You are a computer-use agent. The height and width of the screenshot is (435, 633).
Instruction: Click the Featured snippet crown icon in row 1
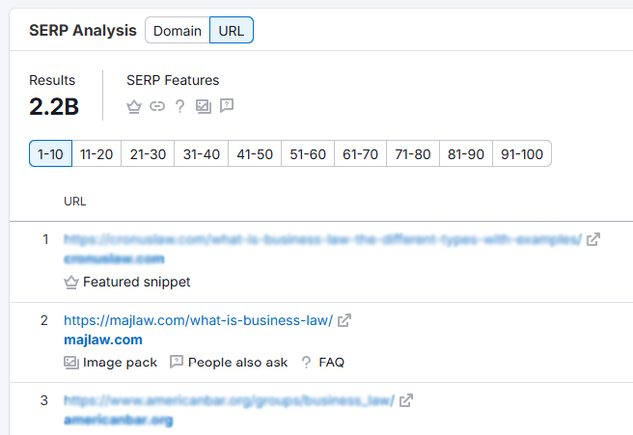71,282
